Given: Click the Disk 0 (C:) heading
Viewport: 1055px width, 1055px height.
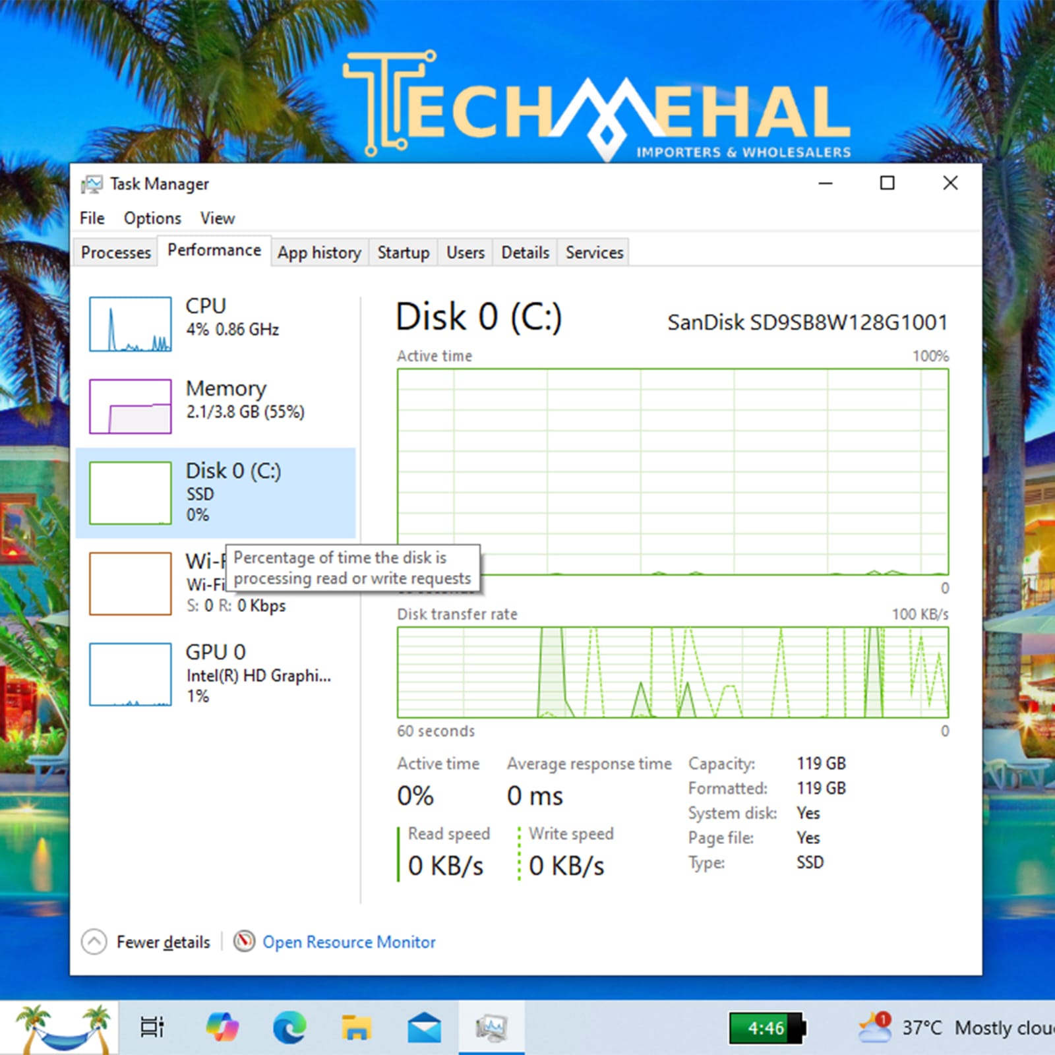Looking at the screenshot, I should point(479,316).
